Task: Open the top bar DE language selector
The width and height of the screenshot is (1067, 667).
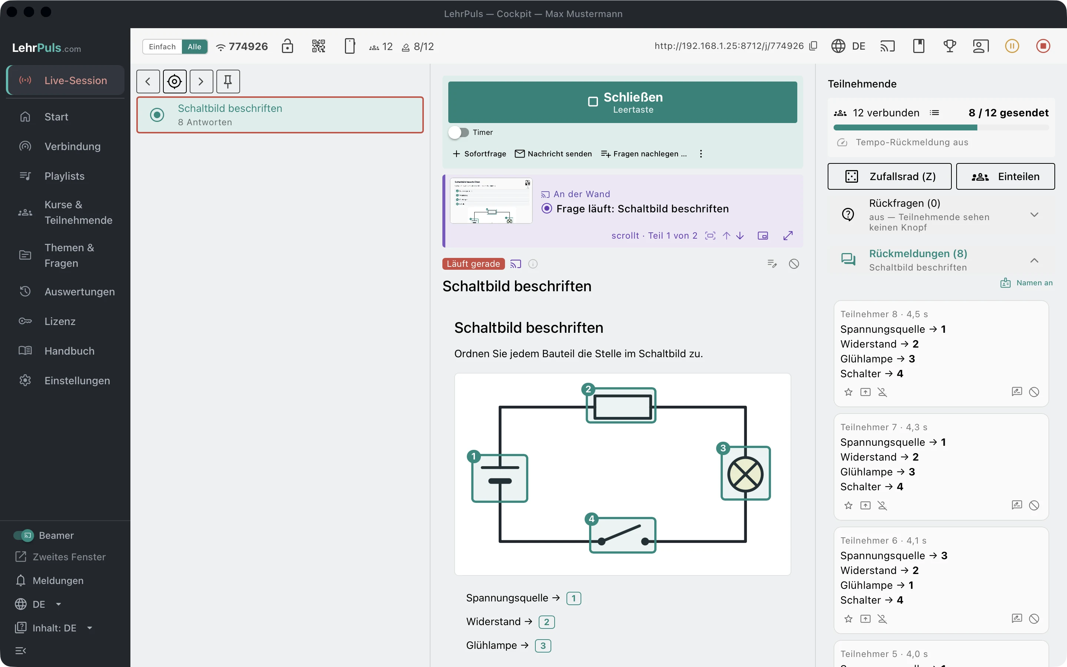Action: 848,46
